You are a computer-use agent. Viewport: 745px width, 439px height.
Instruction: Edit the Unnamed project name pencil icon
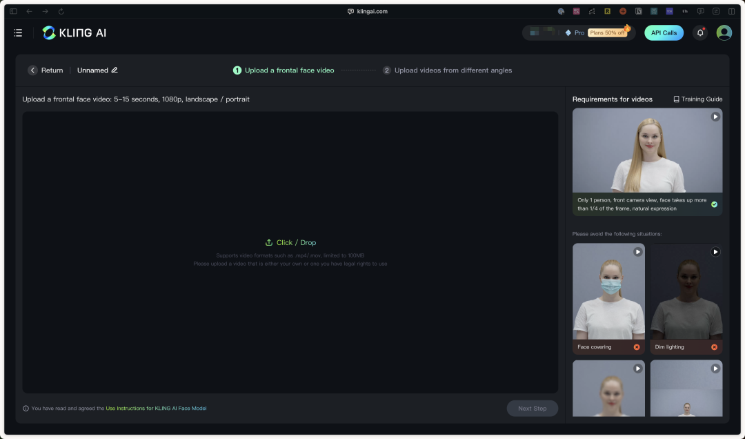coord(115,70)
